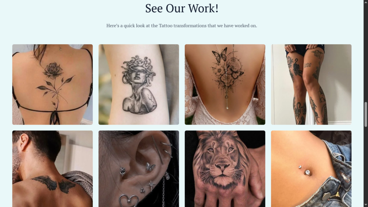Click the Tattoo transformations description text
This screenshot has width=368, height=207.
[x=181, y=26]
